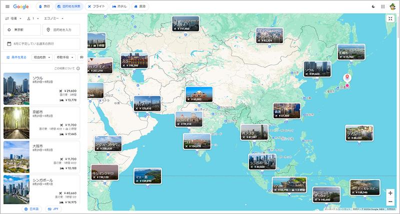Switch to the フライト tab
Image resolution: width=400 pixels, height=214 pixels.
click(96, 6)
